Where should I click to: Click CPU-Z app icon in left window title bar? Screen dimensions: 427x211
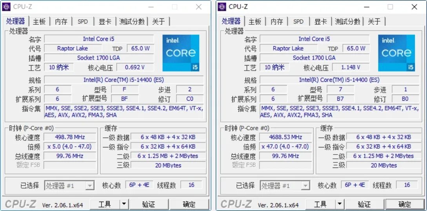[6, 7]
